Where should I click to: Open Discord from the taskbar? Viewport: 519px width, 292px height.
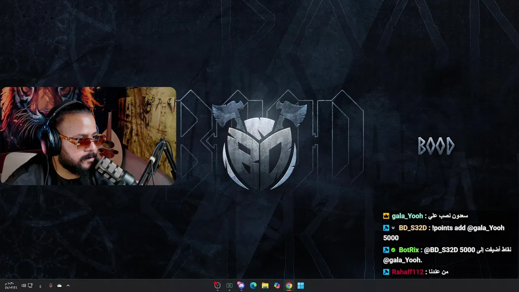point(241,286)
